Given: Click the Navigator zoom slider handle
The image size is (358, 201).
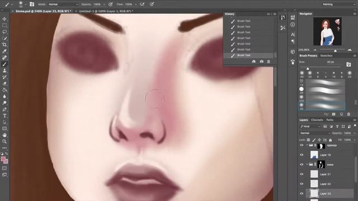Looking at the screenshot, I should [x=335, y=50].
